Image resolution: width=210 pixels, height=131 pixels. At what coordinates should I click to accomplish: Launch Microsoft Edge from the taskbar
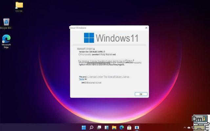pos(122,127)
